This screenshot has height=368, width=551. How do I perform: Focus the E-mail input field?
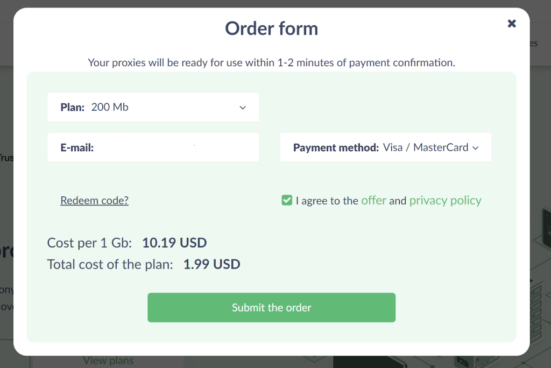(153, 147)
